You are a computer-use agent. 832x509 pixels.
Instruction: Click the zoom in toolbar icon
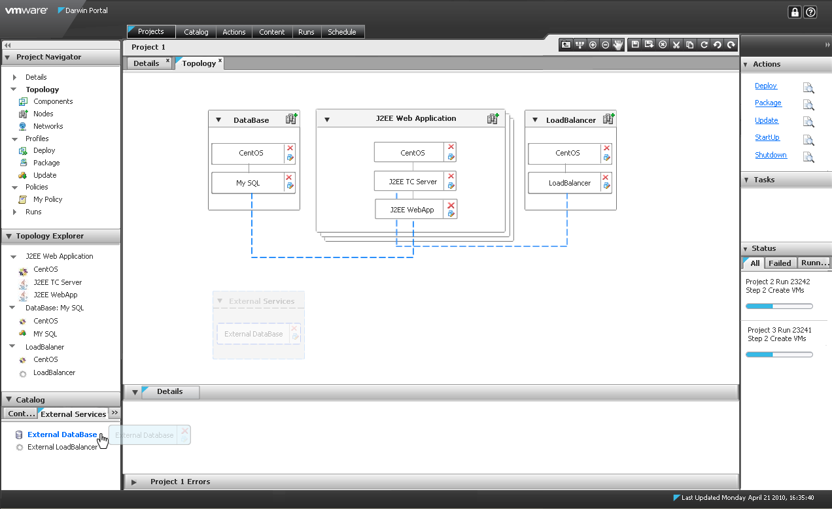(x=593, y=44)
